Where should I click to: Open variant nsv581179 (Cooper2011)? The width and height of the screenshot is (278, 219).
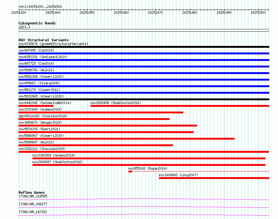tap(39, 90)
